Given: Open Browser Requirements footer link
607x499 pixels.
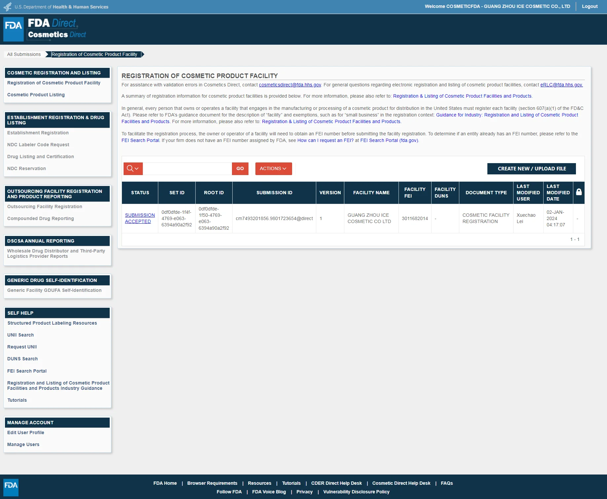Looking at the screenshot, I should point(212,483).
